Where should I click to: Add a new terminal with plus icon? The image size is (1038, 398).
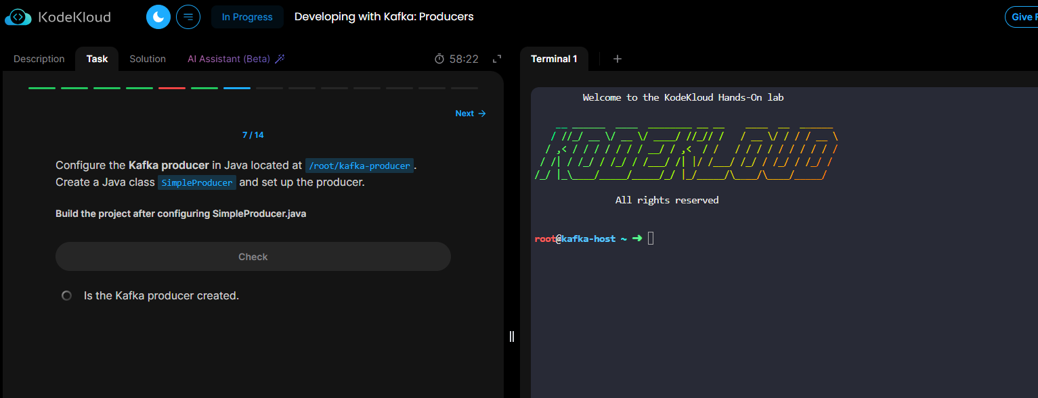click(x=617, y=59)
